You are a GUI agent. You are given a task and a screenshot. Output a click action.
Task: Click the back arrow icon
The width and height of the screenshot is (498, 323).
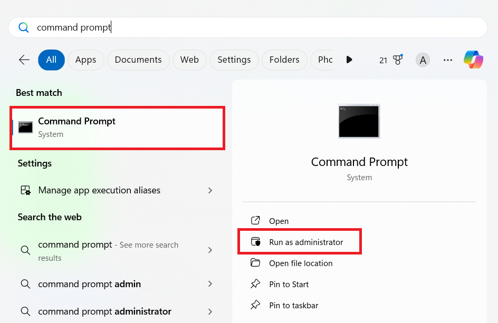pyautogui.click(x=24, y=60)
